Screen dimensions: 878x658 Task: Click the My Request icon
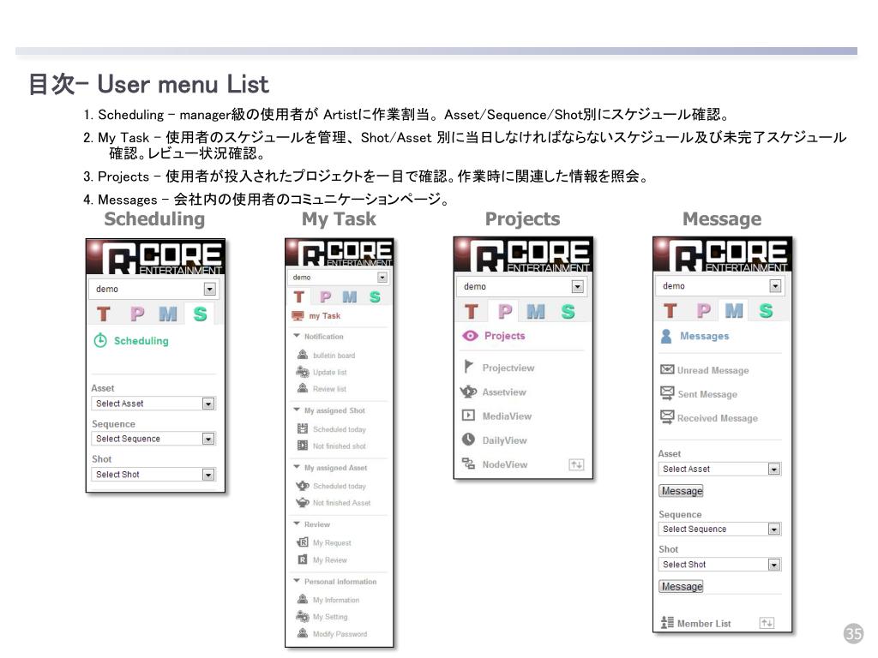click(303, 542)
